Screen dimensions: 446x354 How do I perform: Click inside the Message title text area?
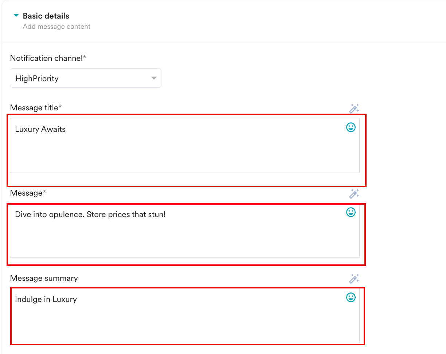tap(185, 145)
